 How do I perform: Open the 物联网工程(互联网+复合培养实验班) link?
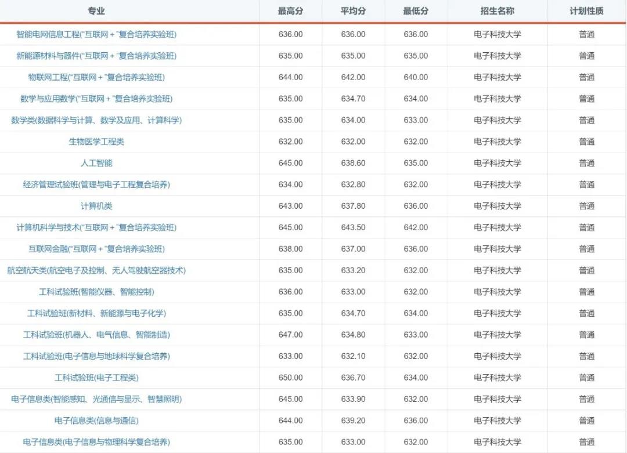[x=96, y=77]
